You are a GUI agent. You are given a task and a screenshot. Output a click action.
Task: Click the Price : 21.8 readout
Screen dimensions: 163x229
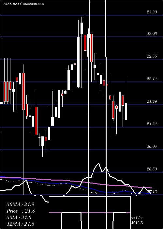21,211
